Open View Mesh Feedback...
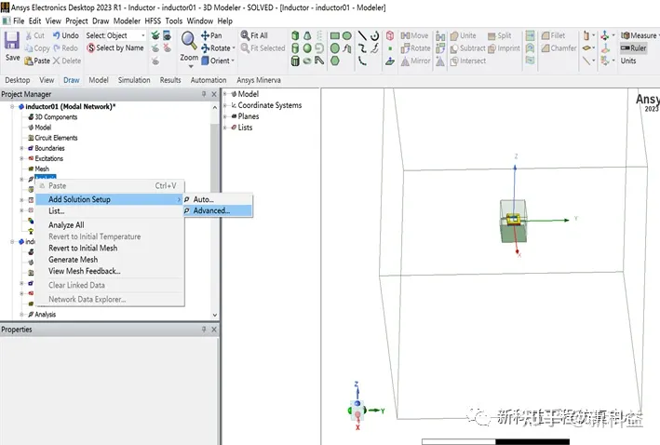This screenshot has width=660, height=445. 84,271
